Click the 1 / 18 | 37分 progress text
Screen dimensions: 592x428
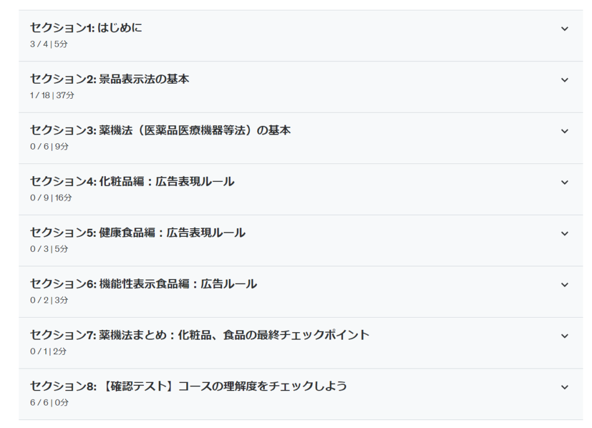pos(52,95)
